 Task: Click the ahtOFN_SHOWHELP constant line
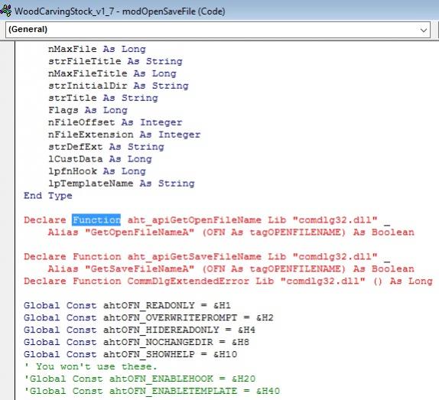point(131,354)
